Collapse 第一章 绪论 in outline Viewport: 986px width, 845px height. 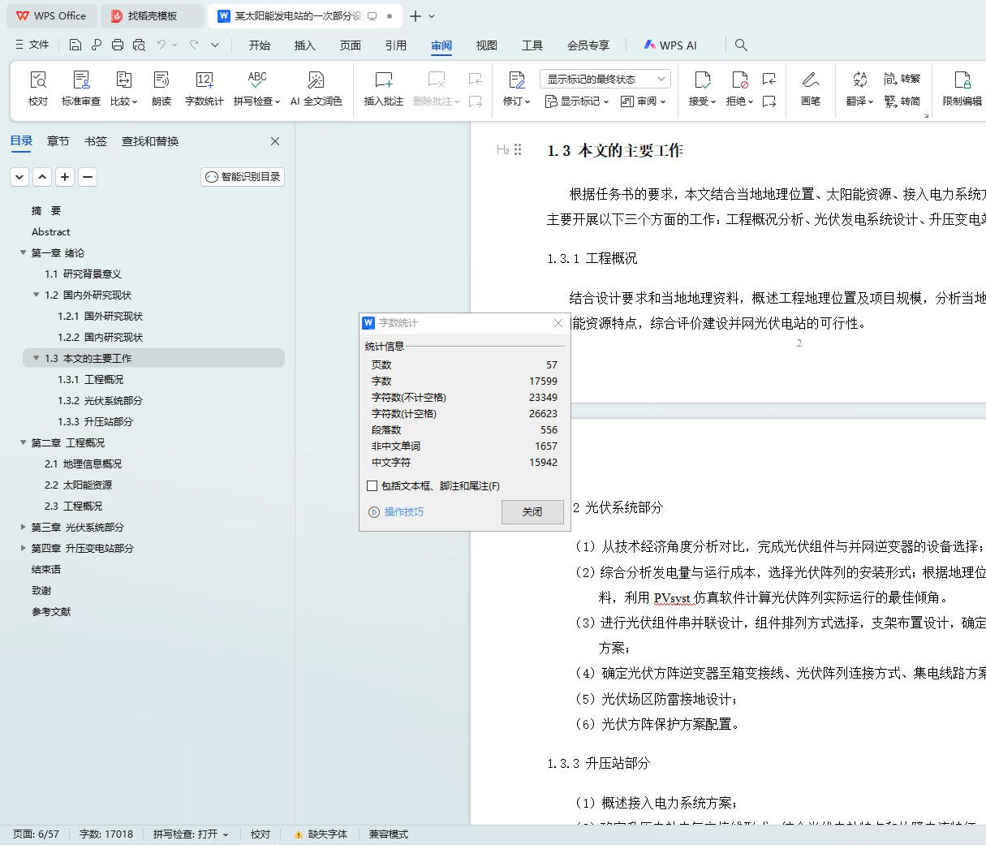coord(23,253)
